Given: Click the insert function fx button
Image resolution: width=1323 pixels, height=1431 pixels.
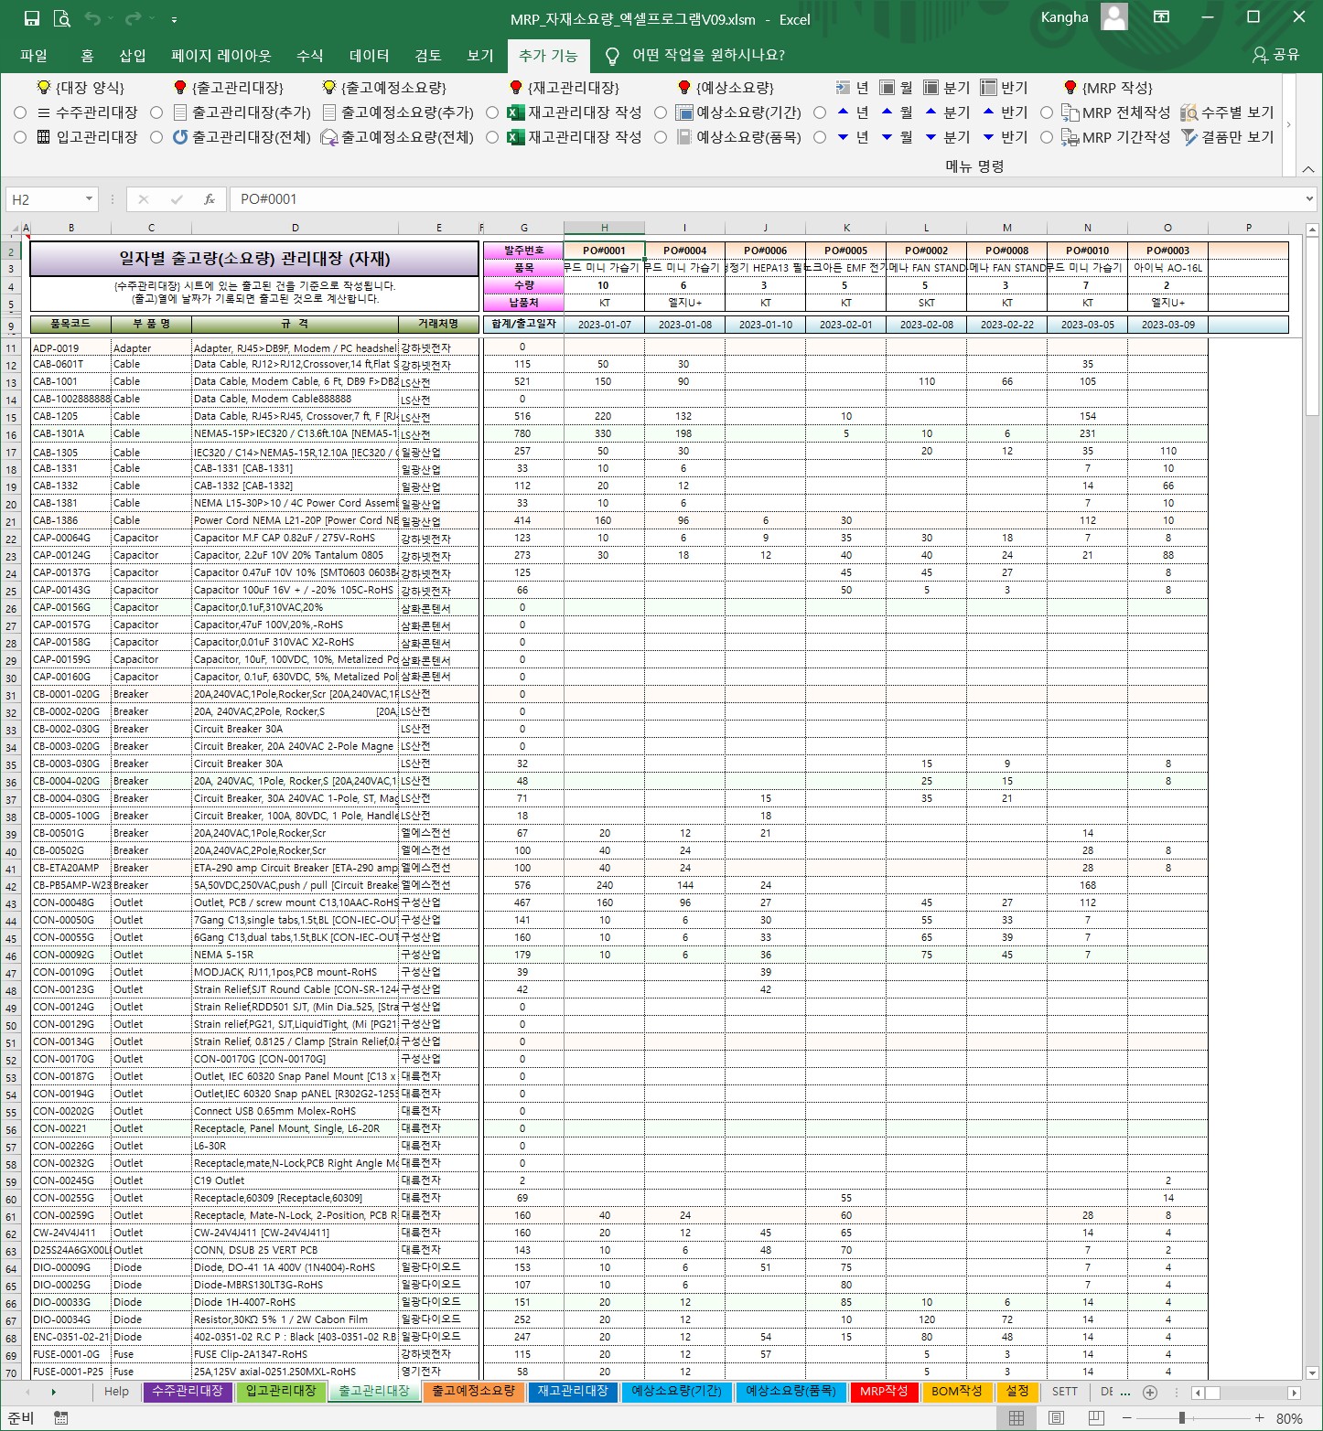Looking at the screenshot, I should [210, 198].
